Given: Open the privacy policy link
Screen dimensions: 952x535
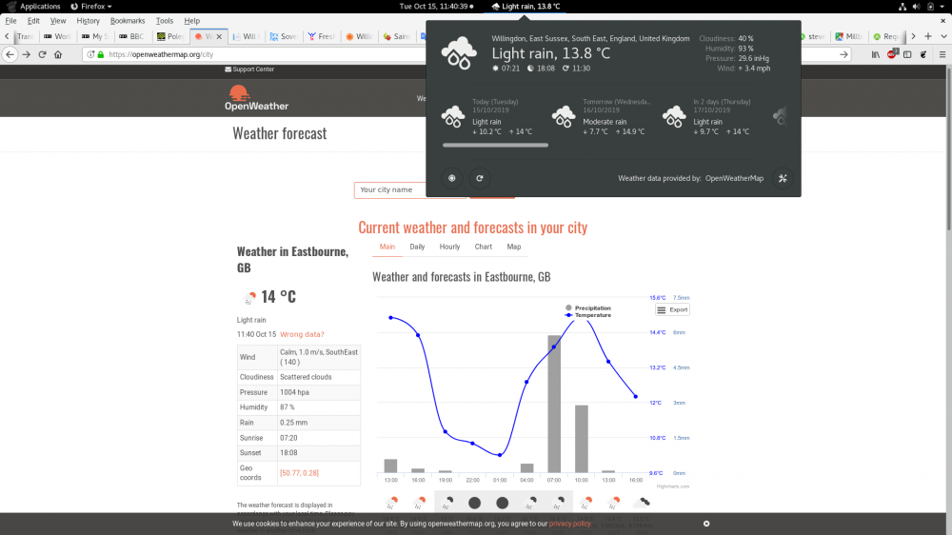Looking at the screenshot, I should [569, 524].
